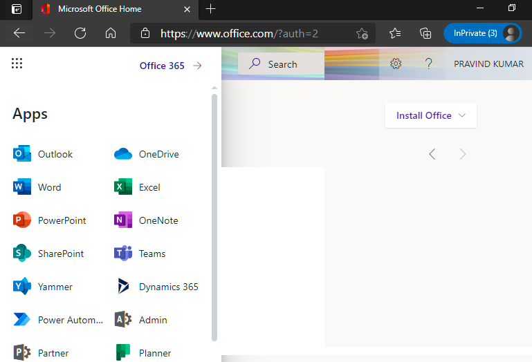The width and height of the screenshot is (532, 362).
Task: Open the settings gear in the header
Action: click(396, 64)
